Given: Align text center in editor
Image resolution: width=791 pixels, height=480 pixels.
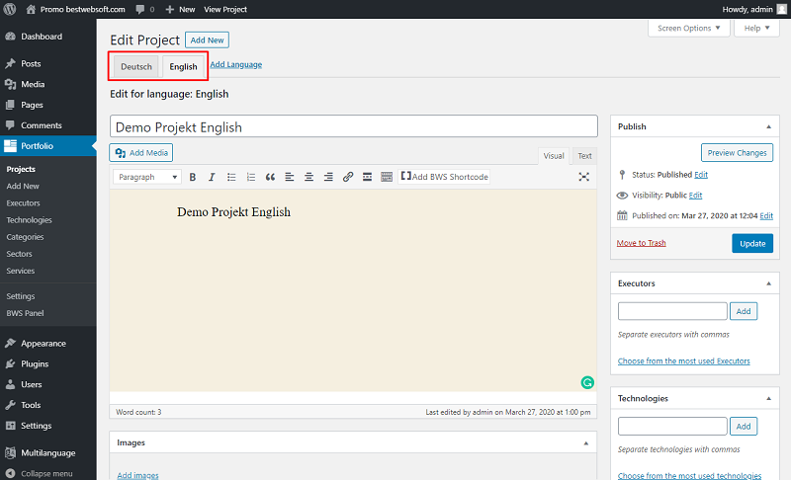Looking at the screenshot, I should (308, 177).
